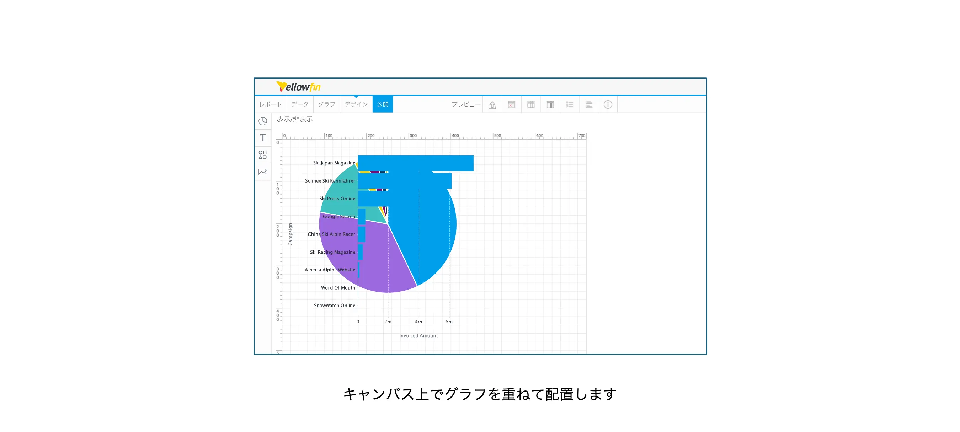Click the checklist icon in toolbar
The width and height of the screenshot is (960, 432).
tap(570, 105)
